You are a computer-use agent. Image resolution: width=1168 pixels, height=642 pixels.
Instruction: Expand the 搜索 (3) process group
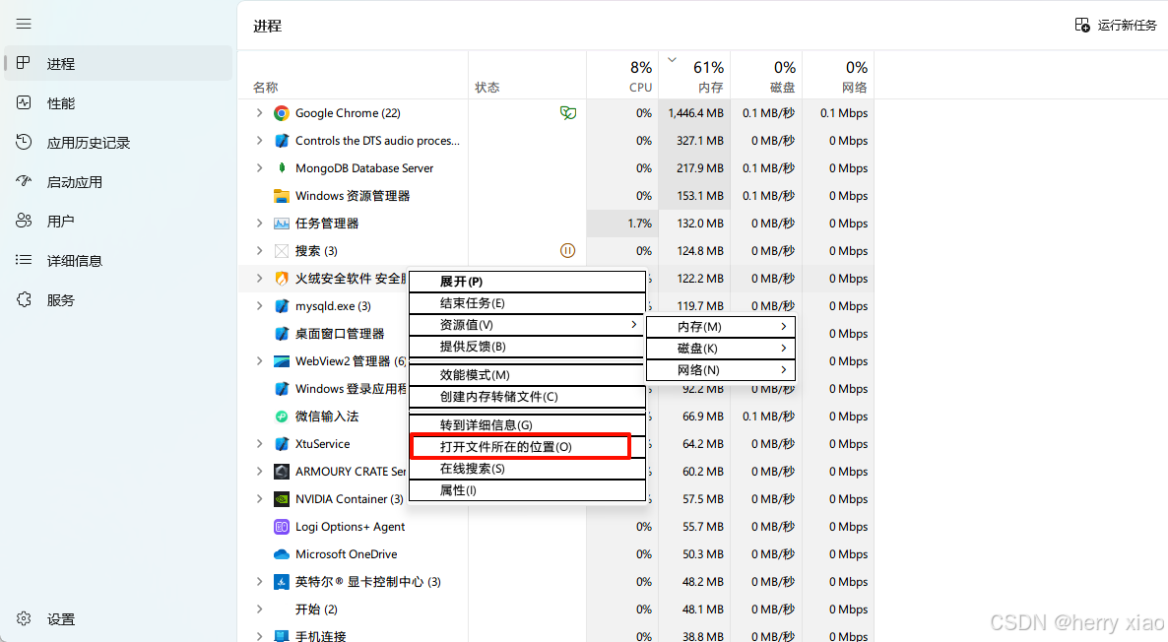click(259, 251)
